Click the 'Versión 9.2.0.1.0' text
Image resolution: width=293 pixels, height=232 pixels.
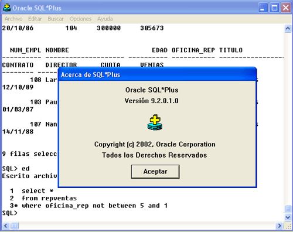click(152, 101)
